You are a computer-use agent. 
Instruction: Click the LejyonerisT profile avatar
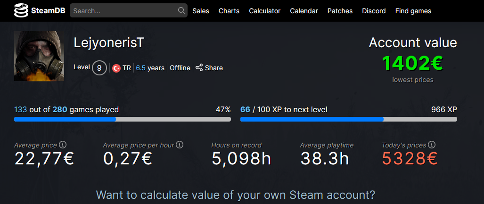39,56
